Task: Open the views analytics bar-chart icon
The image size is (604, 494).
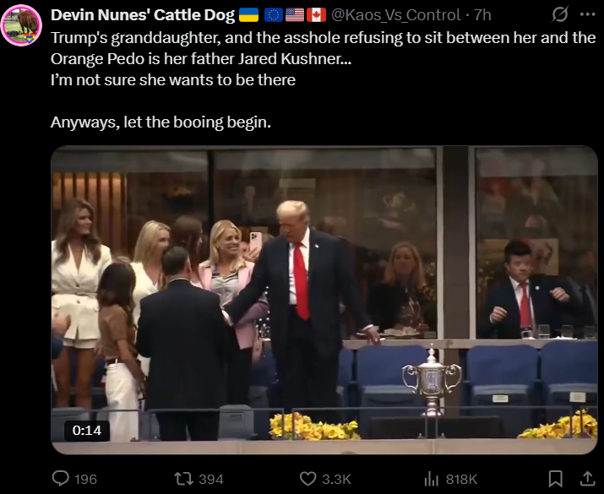Action: [x=432, y=479]
